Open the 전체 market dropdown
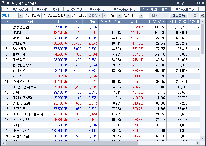Viewport: 206px width, 146px height. [21, 15]
